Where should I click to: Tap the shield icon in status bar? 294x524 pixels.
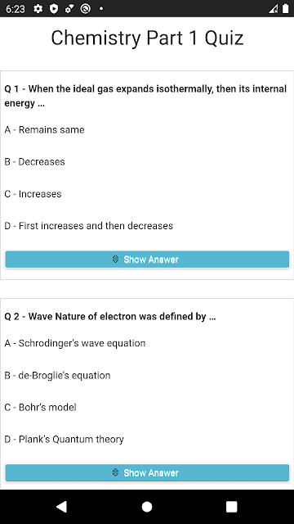point(54,9)
